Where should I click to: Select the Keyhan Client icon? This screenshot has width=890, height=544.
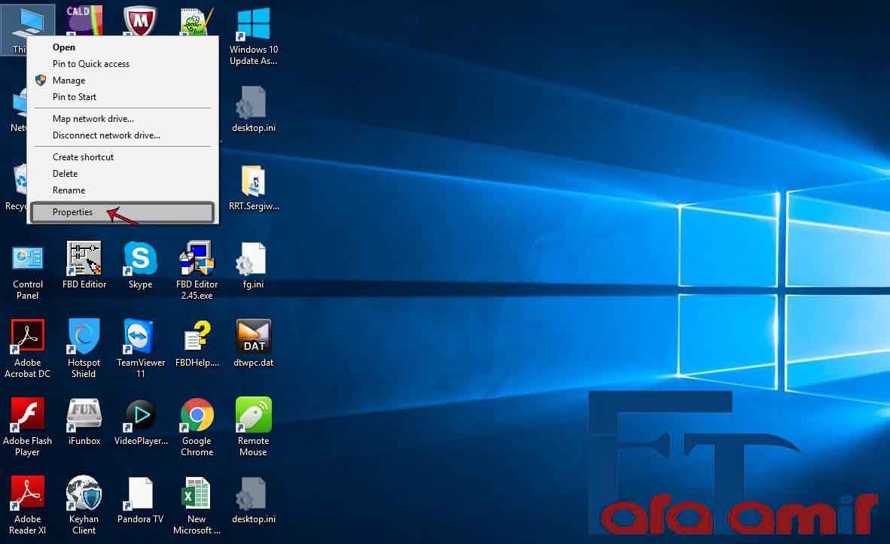pyautogui.click(x=84, y=494)
